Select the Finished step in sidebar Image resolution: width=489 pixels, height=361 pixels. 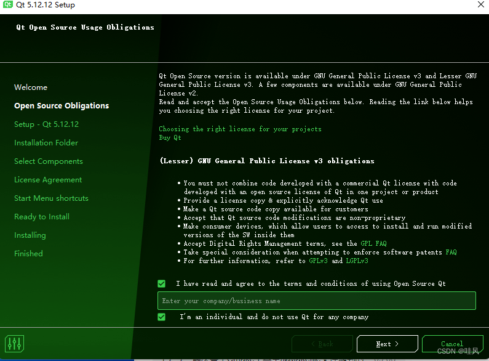point(28,254)
